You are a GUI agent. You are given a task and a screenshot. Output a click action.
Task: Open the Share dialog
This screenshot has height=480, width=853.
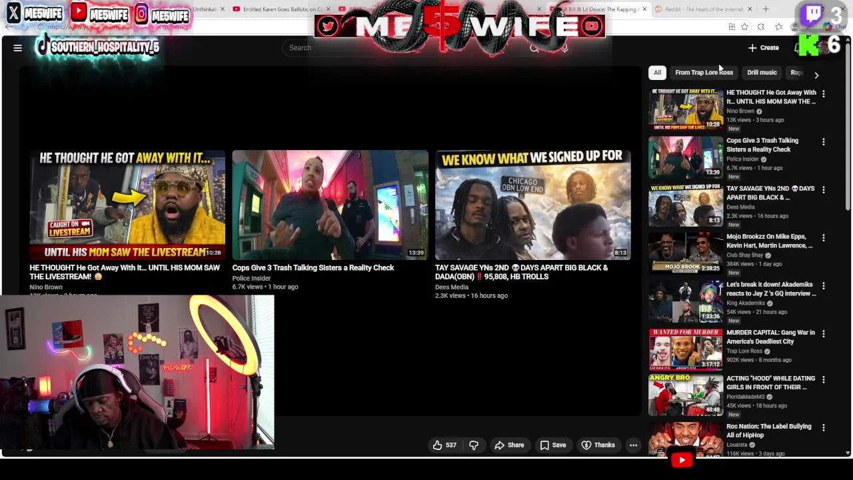coord(509,445)
